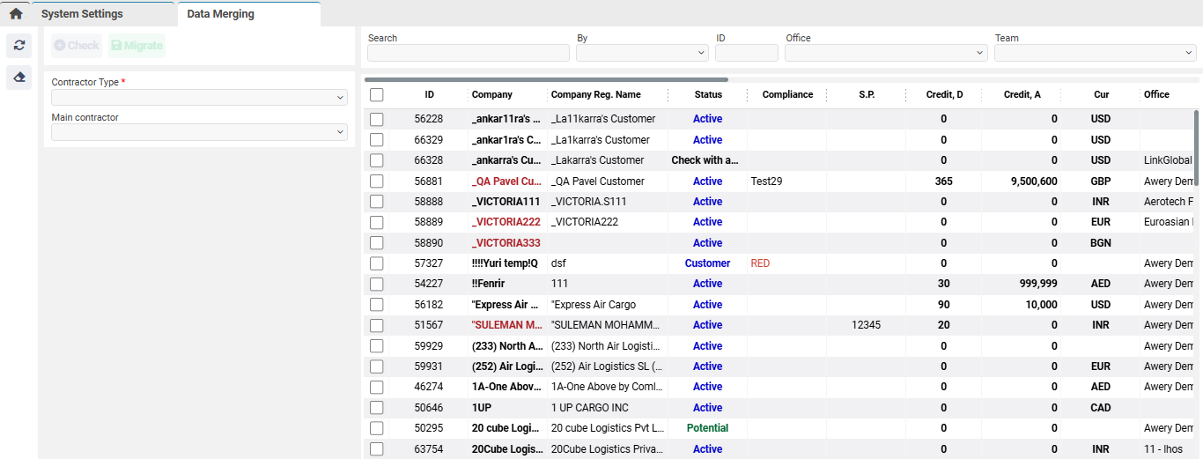Click the refresh icon in left sidebar
The image size is (1203, 459).
point(19,46)
